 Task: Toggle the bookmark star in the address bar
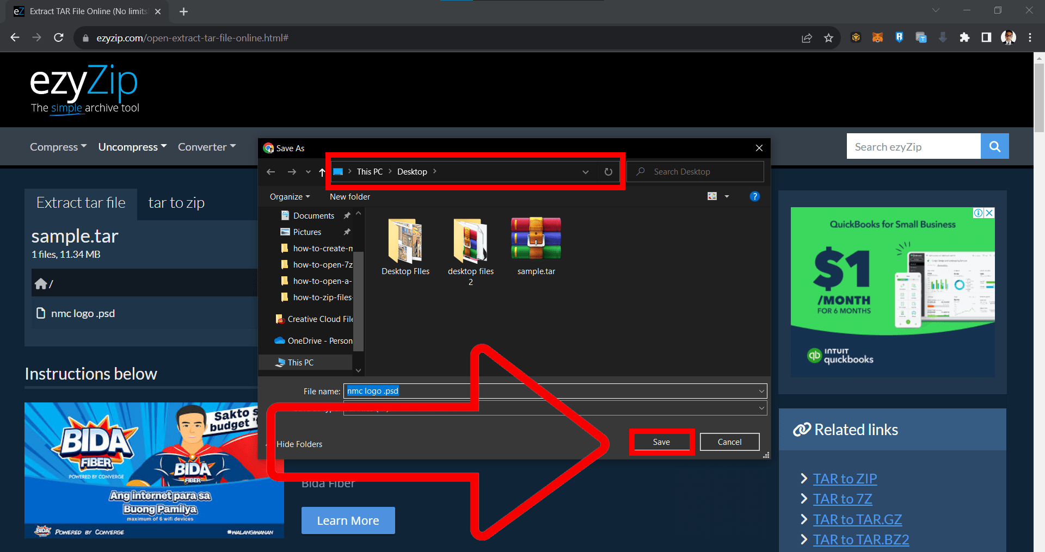pos(829,38)
